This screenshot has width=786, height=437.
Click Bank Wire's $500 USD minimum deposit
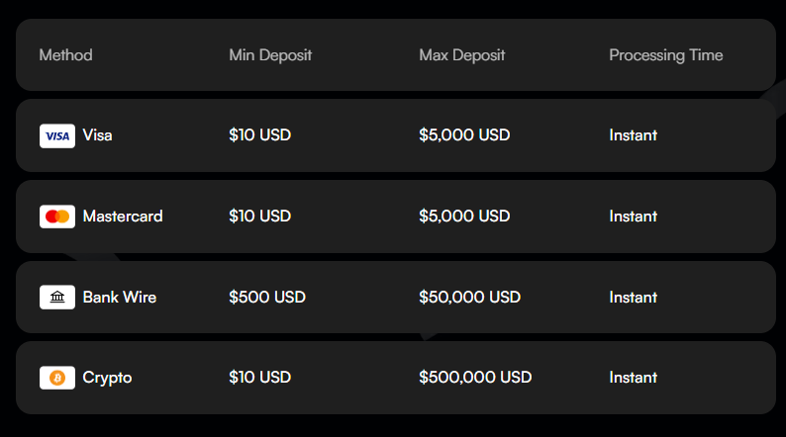pyautogui.click(x=267, y=298)
